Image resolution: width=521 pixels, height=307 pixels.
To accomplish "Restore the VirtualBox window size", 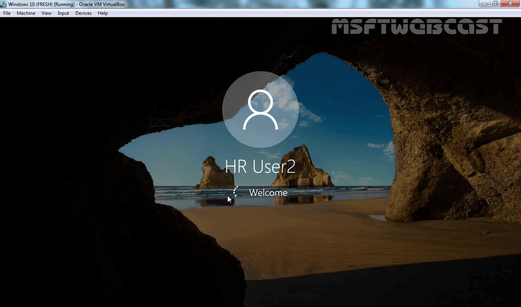I will coord(495,4).
